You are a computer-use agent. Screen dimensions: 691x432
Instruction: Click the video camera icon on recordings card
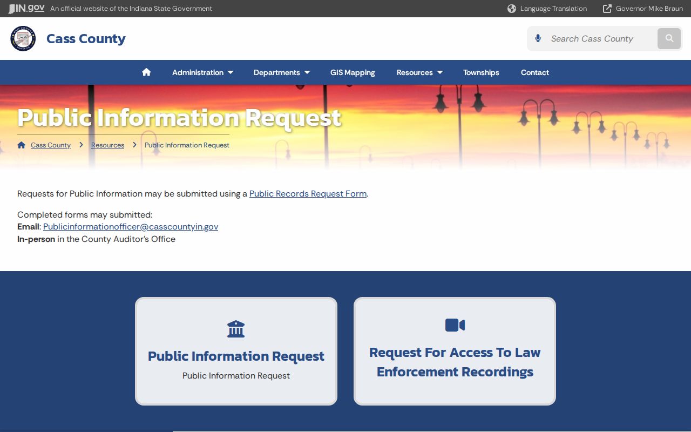(x=455, y=325)
